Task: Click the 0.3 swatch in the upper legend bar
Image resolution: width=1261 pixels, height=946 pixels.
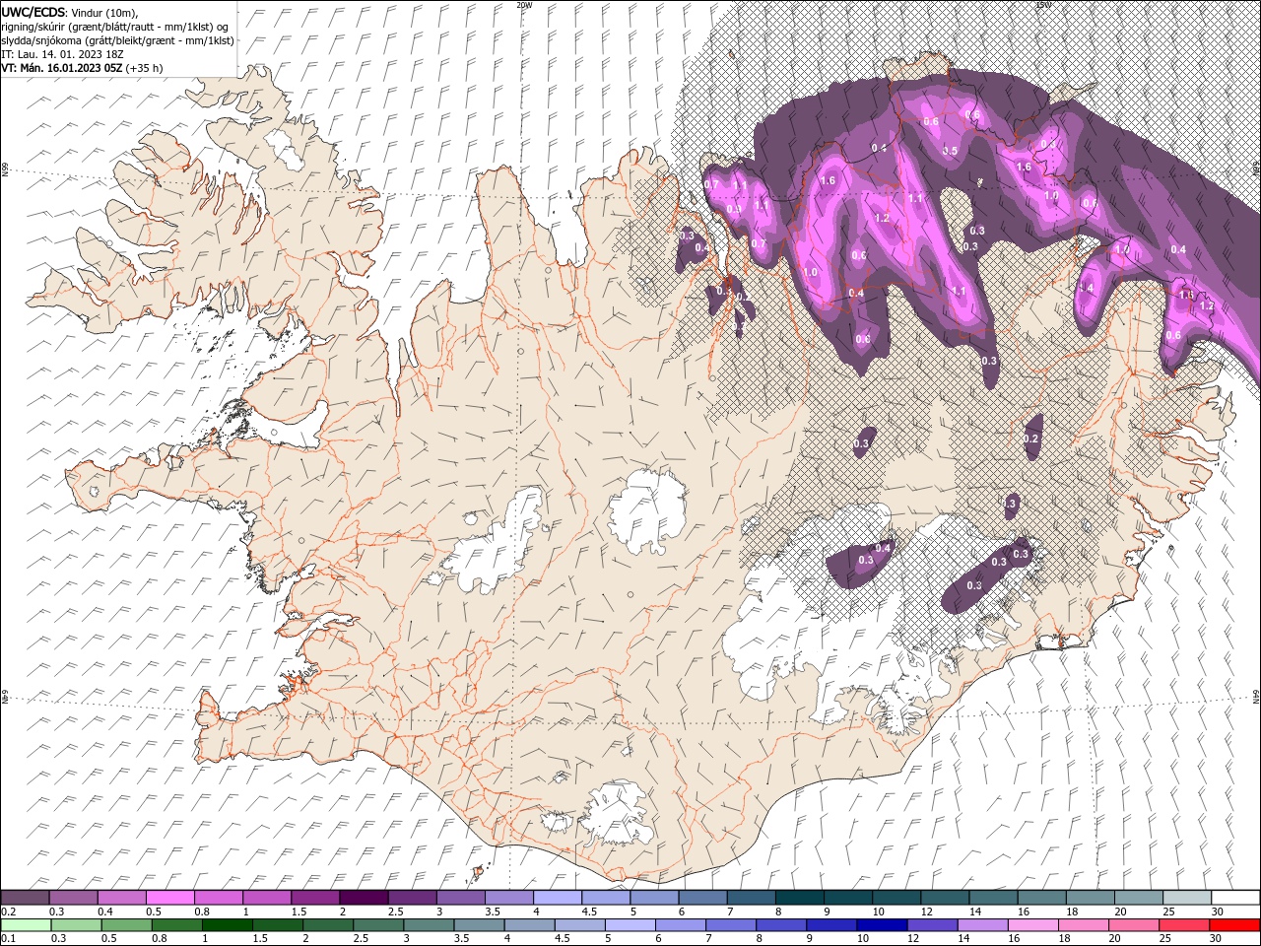Action: [x=73, y=898]
